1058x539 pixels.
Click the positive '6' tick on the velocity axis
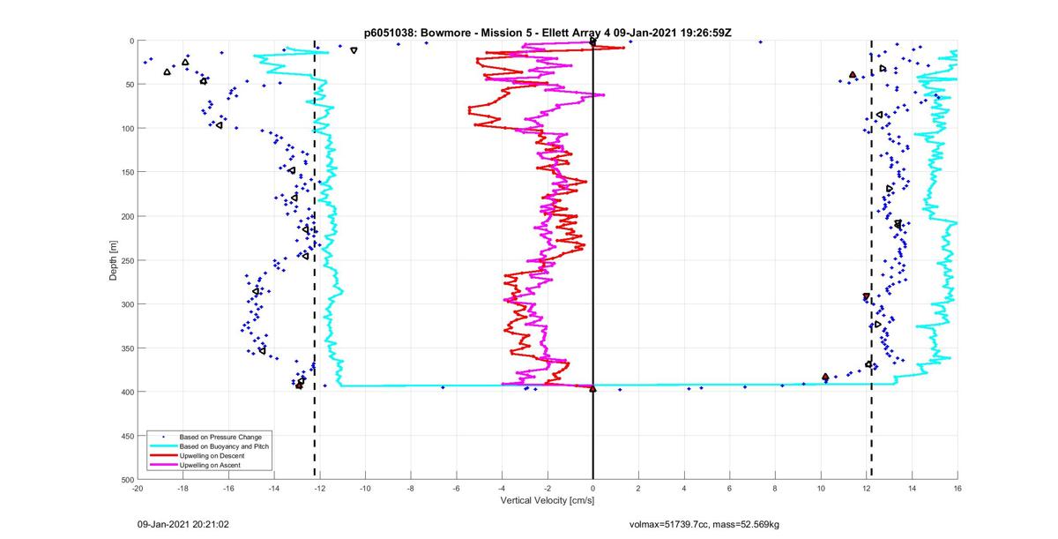(x=730, y=488)
